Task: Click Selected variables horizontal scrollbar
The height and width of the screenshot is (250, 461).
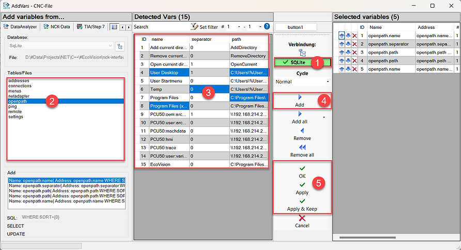Action: coord(367,238)
